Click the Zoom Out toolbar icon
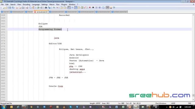Image resolution: width=195 pixels, height=109 pixels. pyautogui.click(x=57, y=8)
